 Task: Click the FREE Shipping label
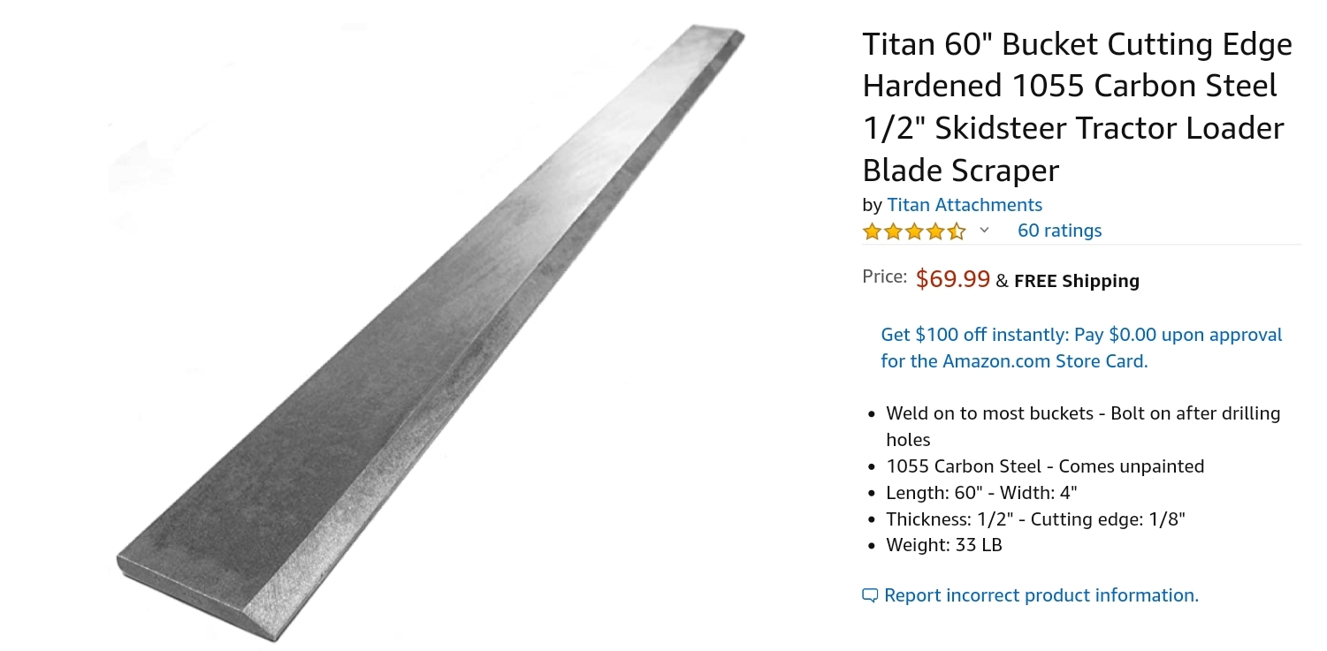tap(1076, 282)
